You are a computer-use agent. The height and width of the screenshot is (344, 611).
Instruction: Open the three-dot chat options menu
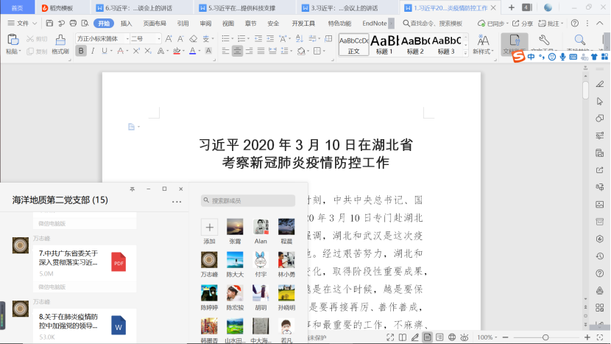coord(177,201)
